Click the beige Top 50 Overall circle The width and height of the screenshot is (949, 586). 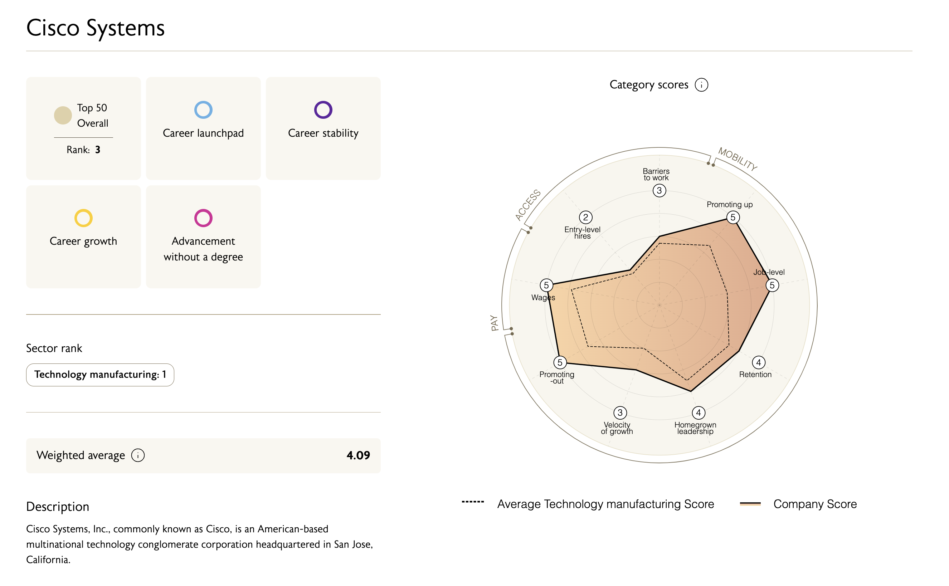63,116
